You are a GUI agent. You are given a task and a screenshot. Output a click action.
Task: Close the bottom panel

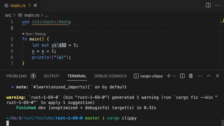pyautogui.click(x=217, y=76)
